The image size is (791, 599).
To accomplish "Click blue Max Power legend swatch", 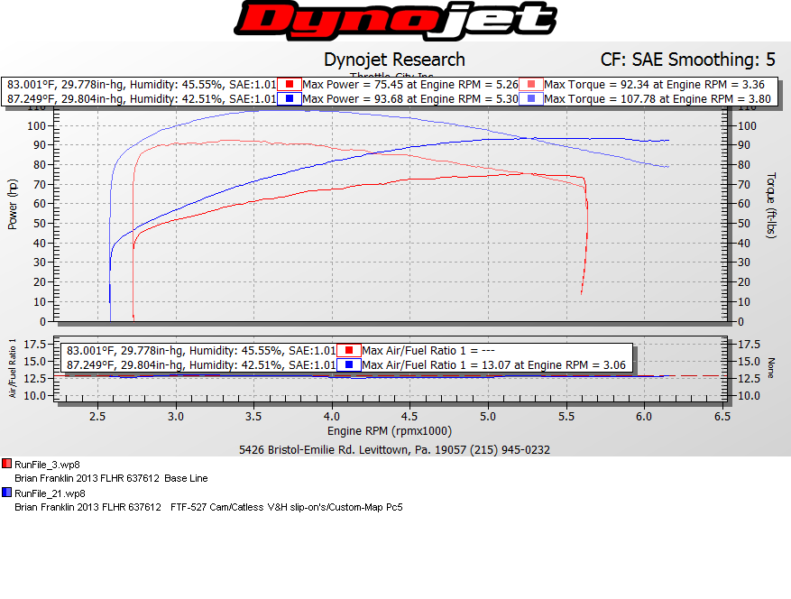I will (290, 98).
